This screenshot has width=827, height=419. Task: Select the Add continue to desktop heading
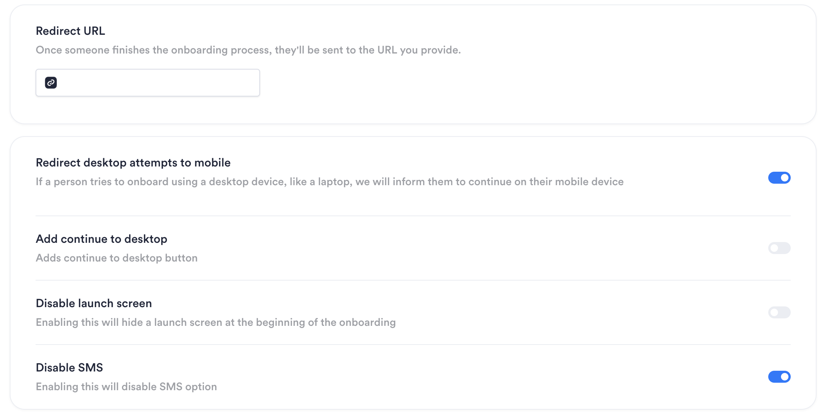[x=101, y=239]
